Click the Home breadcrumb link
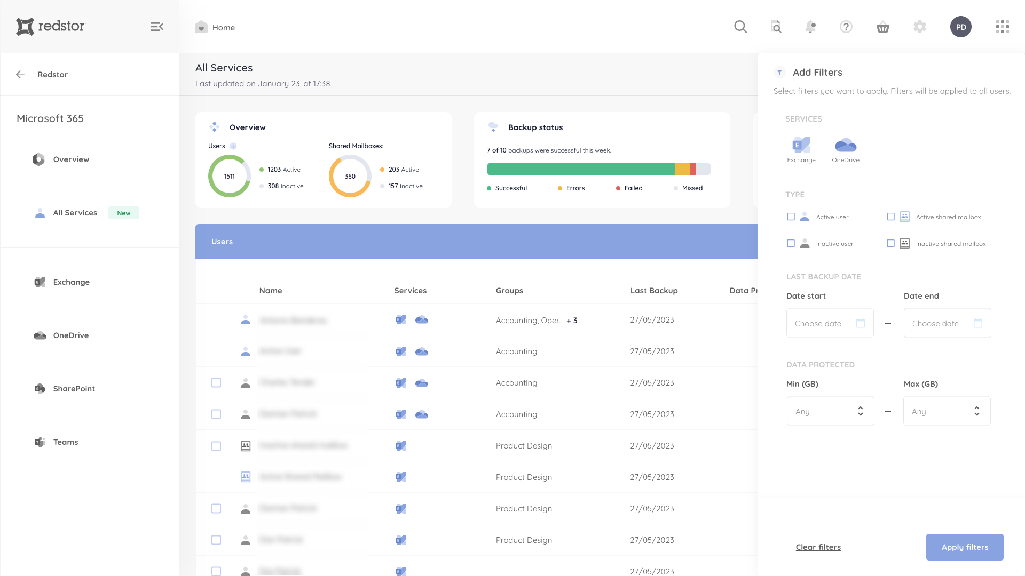The height and width of the screenshot is (576, 1025). [x=224, y=28]
